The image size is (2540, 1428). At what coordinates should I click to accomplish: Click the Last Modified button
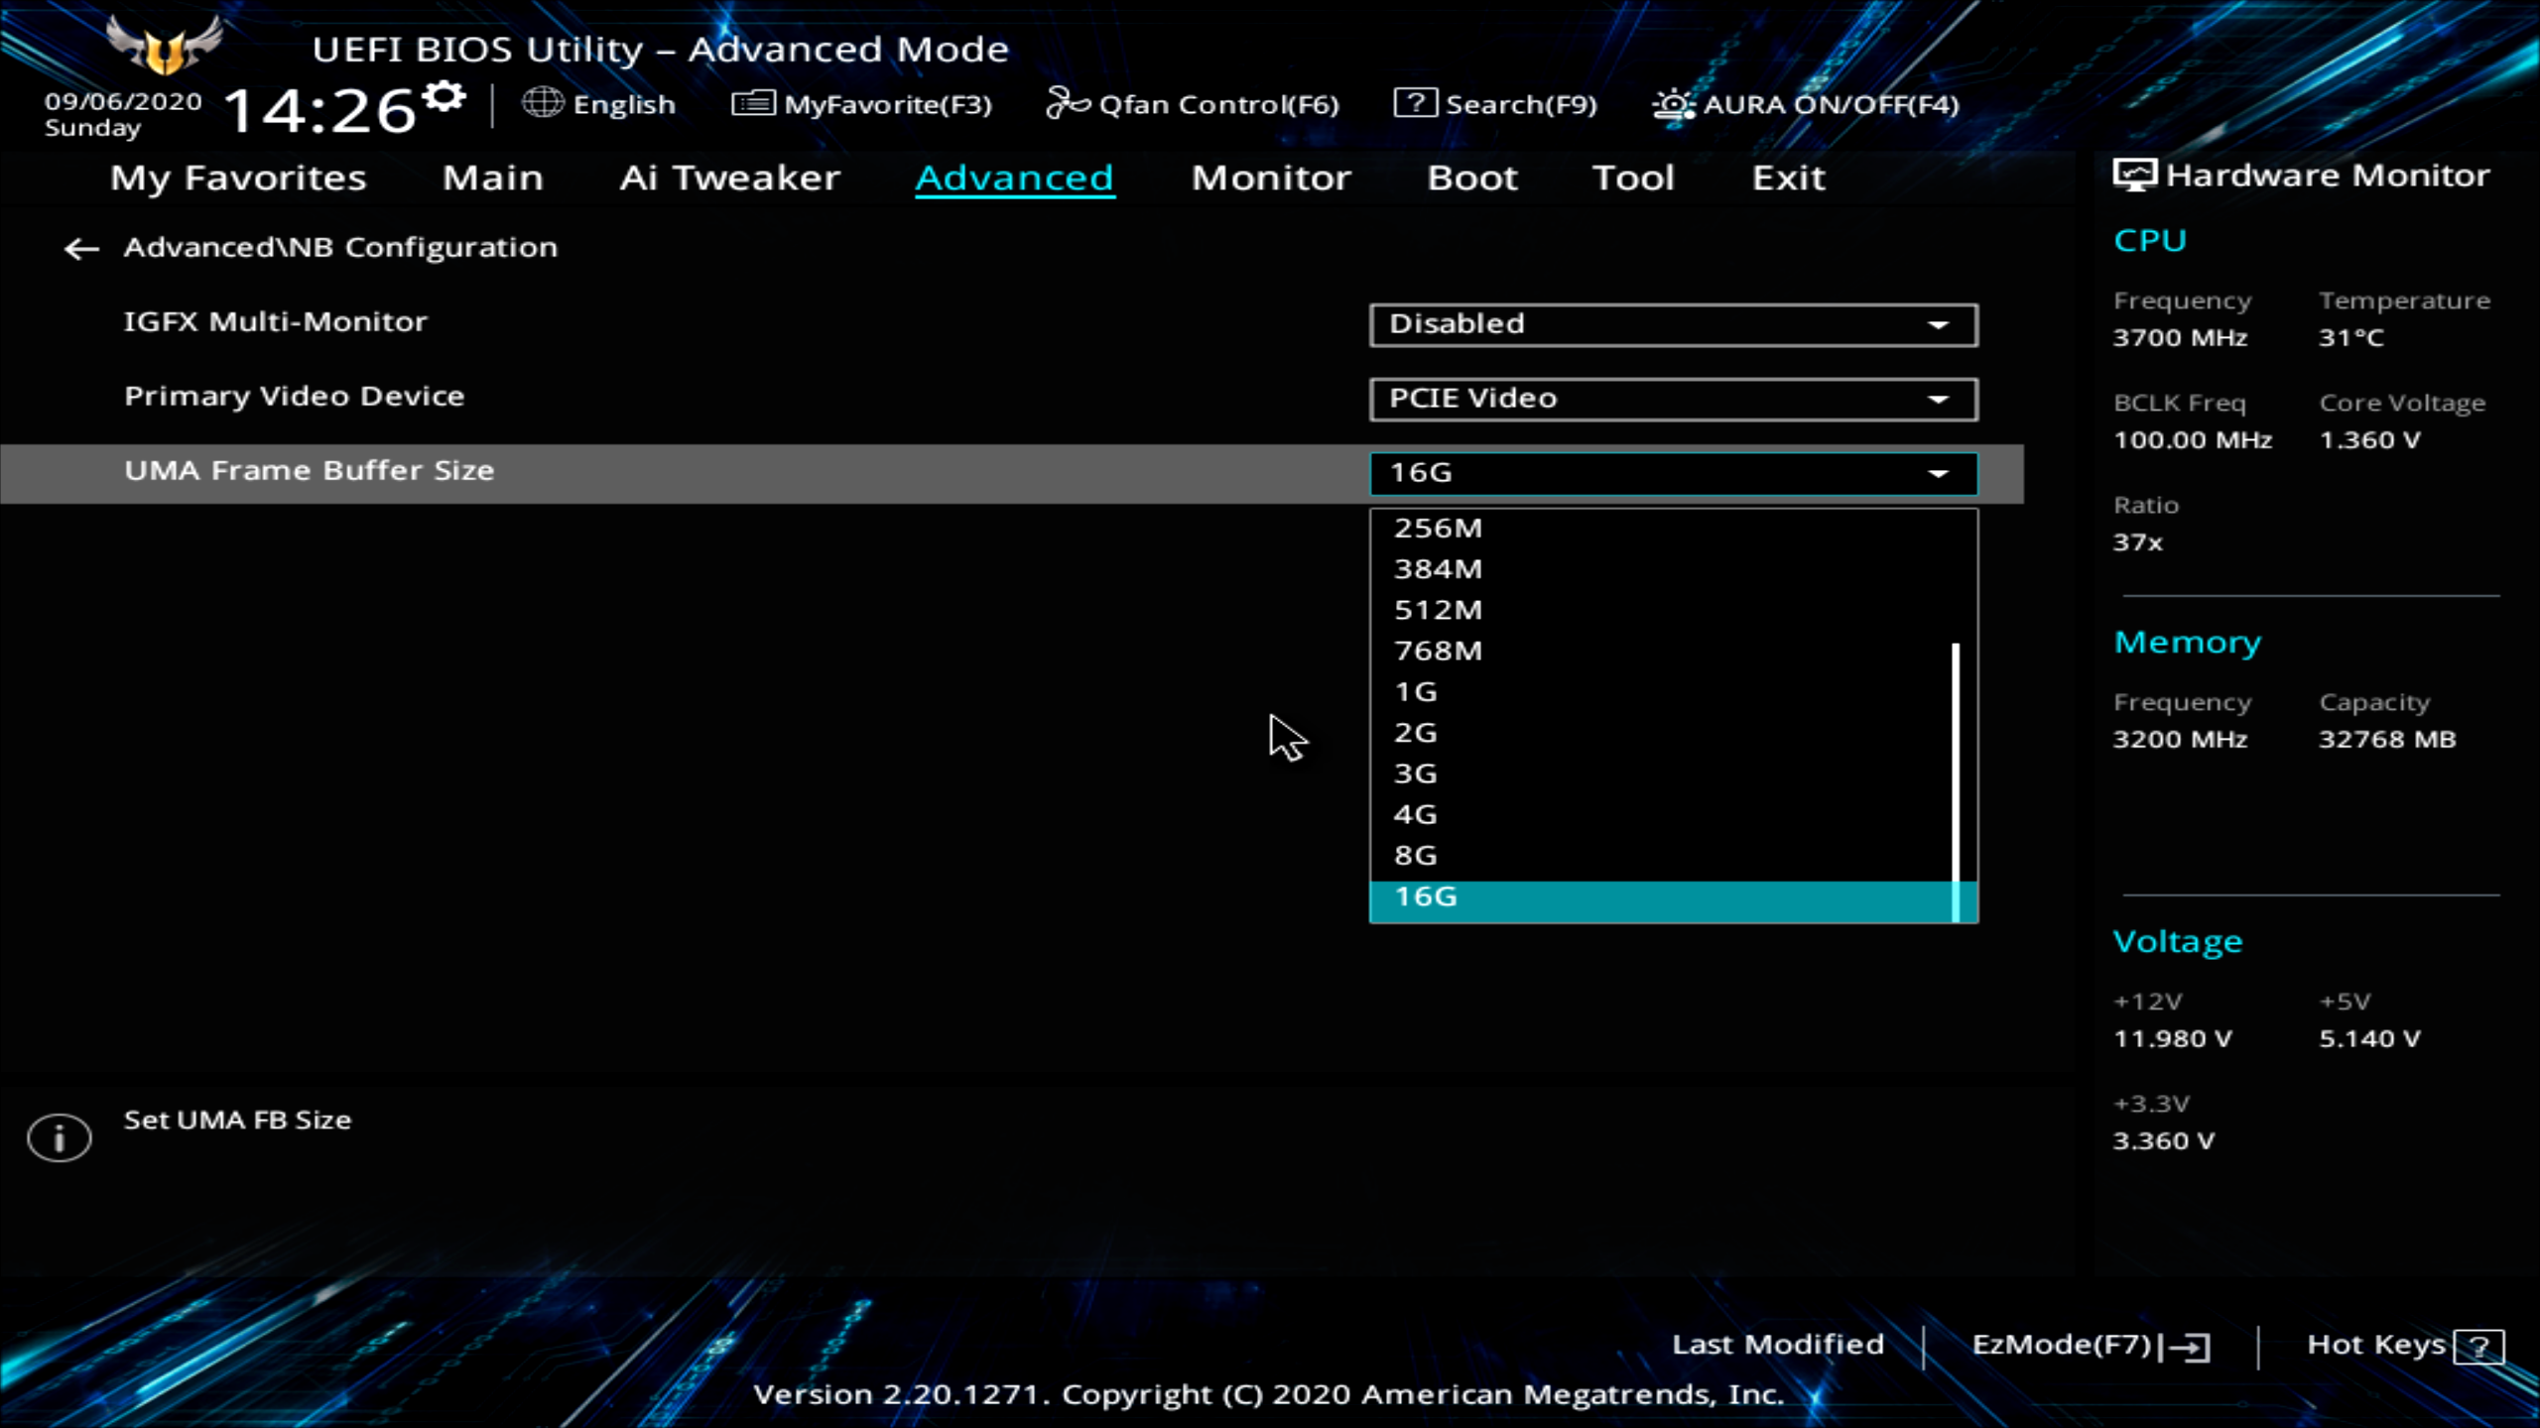pos(1777,1345)
